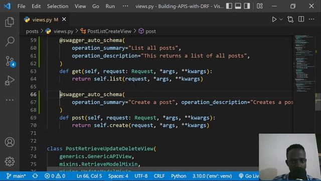Open the Edit menu

point(36,7)
